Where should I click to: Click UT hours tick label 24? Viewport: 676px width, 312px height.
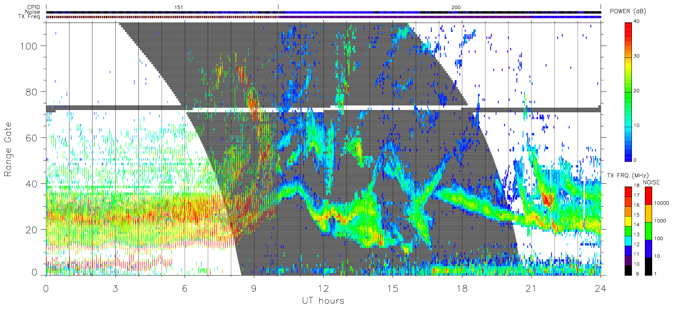(600, 289)
